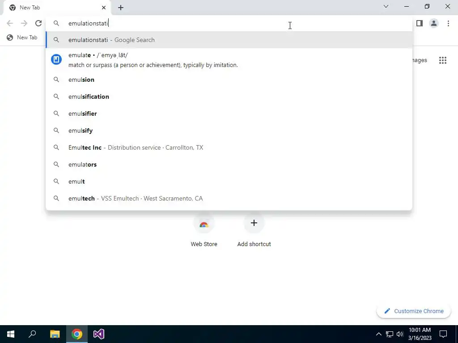Open a new tab with plus button
The width and height of the screenshot is (458, 343).
point(121,8)
